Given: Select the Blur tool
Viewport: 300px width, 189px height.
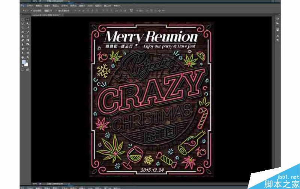Looking at the screenshot, I should click(x=23, y=45).
